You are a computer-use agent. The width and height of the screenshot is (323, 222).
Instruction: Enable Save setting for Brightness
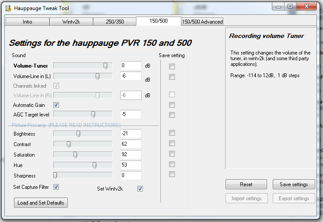[x=172, y=133]
